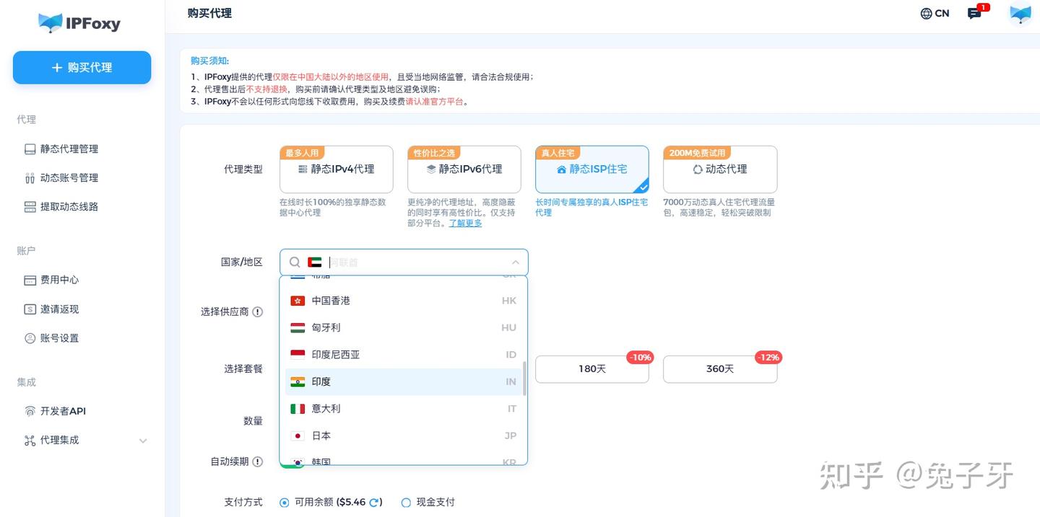This screenshot has width=1040, height=517.
Task: Click the 购买代理 button
Action: (x=82, y=67)
